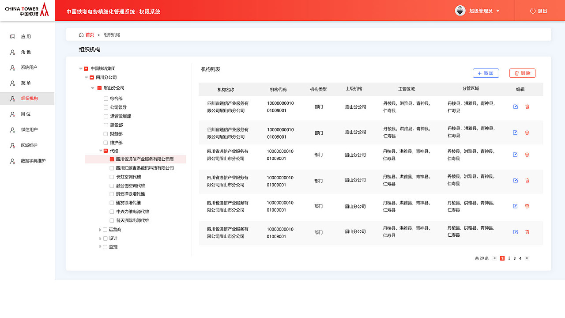Click the 退出 power icon

533,11
